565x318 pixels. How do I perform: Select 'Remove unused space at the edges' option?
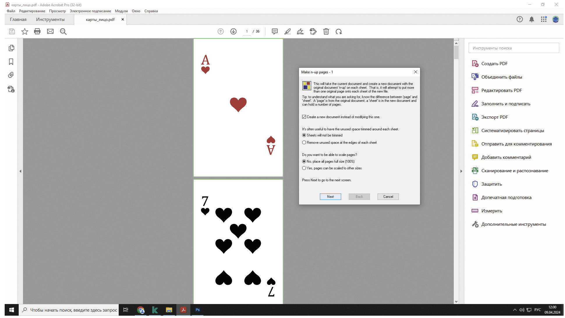coord(304,143)
